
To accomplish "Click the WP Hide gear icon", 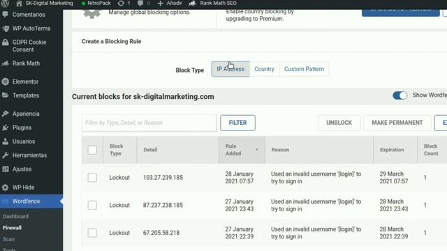I will tap(5, 188).
